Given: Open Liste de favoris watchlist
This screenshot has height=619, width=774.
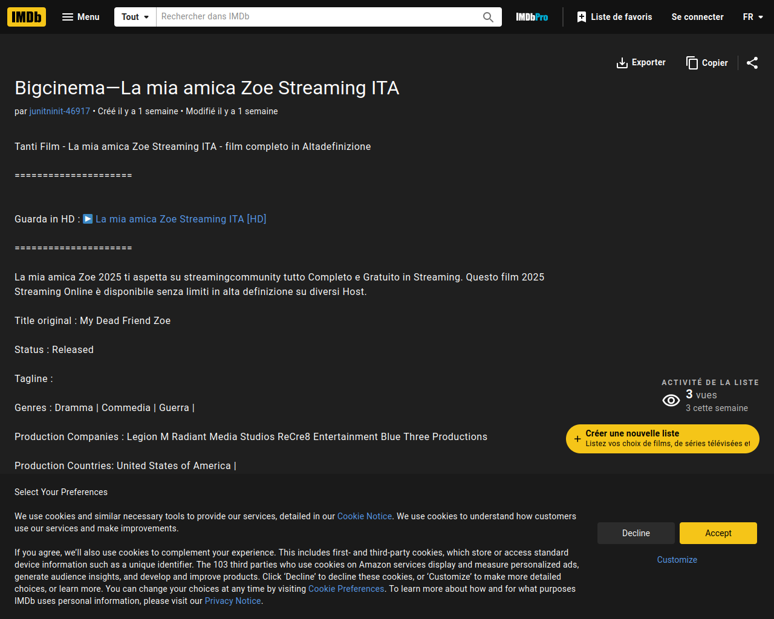Looking at the screenshot, I should pyautogui.click(x=614, y=17).
